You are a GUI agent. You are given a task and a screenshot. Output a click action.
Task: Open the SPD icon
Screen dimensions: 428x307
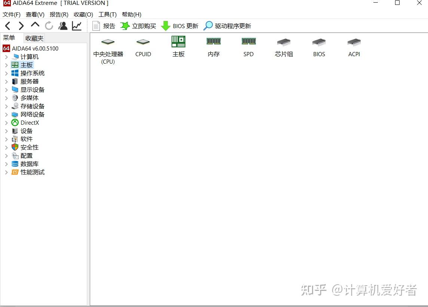[249, 47]
